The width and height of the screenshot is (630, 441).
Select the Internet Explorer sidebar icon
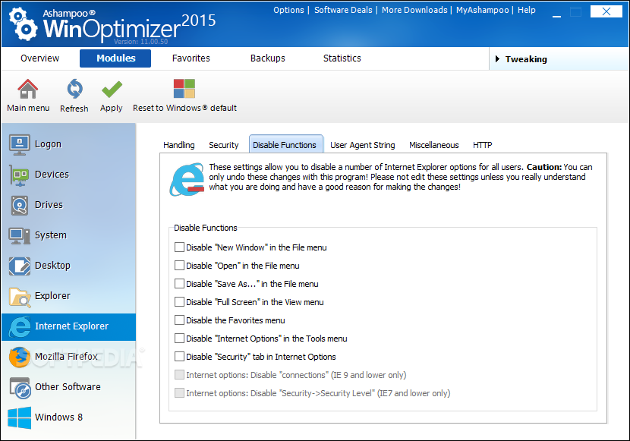tap(20, 326)
